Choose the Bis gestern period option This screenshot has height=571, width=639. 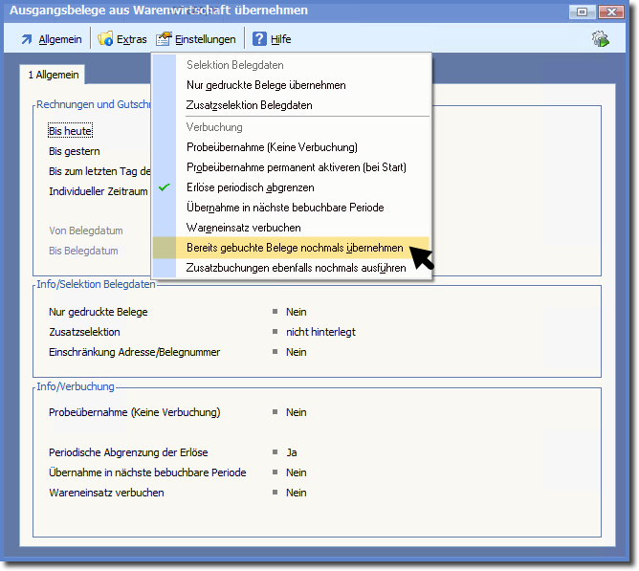(75, 151)
